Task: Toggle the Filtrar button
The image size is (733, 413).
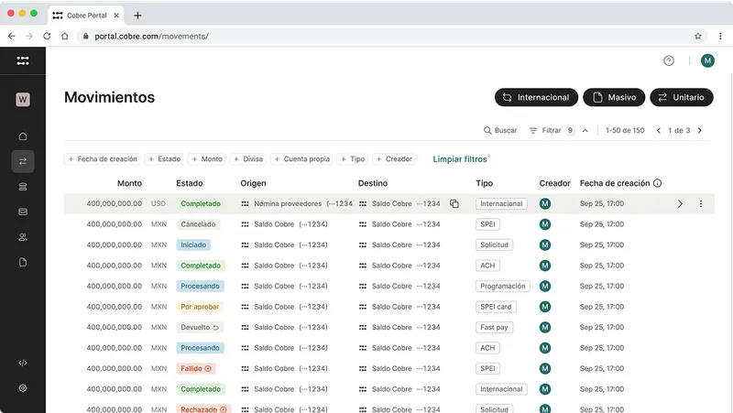Action: pos(552,130)
